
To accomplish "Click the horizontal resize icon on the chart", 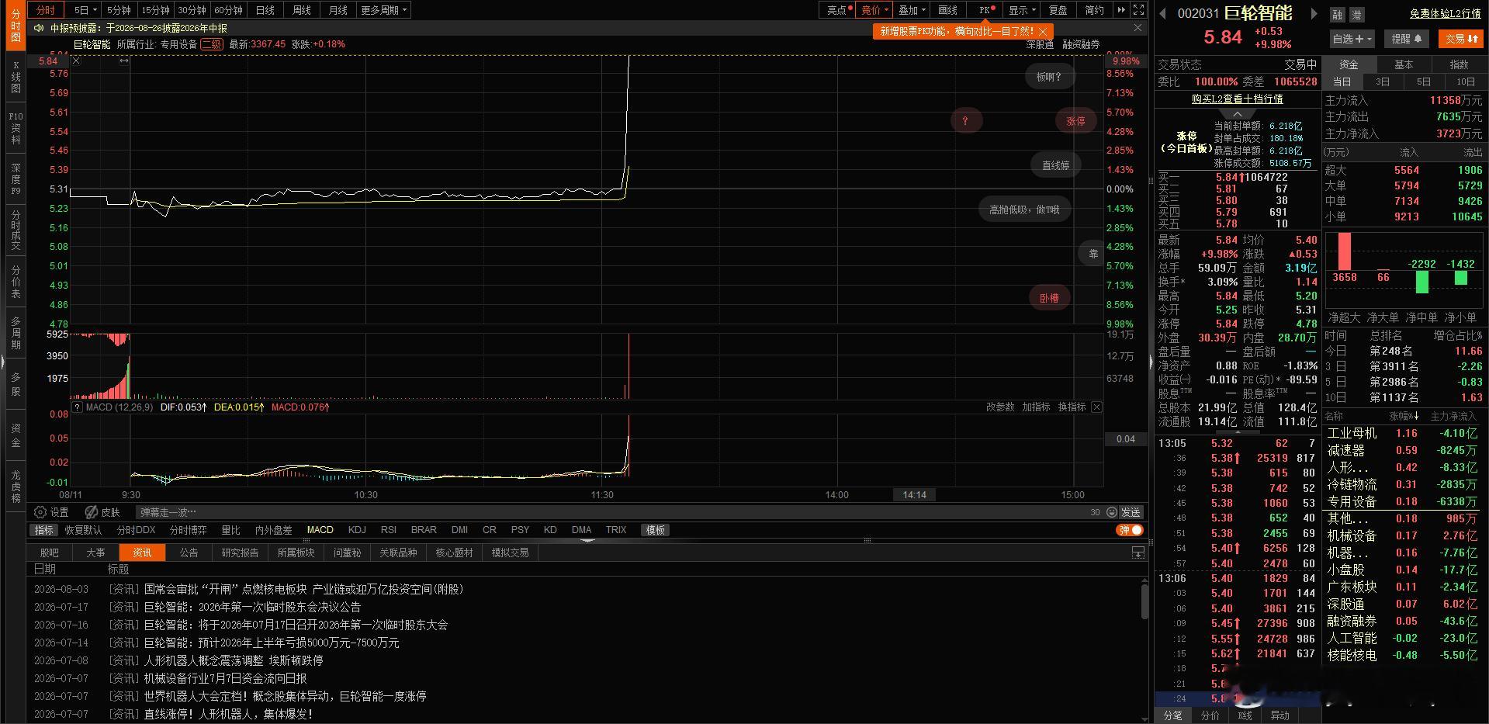I will tap(123, 61).
